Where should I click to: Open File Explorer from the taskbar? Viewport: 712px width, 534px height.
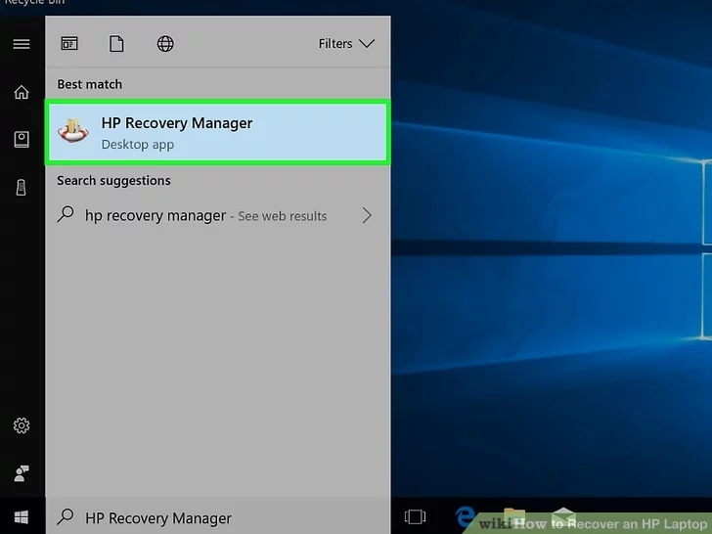coord(514,516)
